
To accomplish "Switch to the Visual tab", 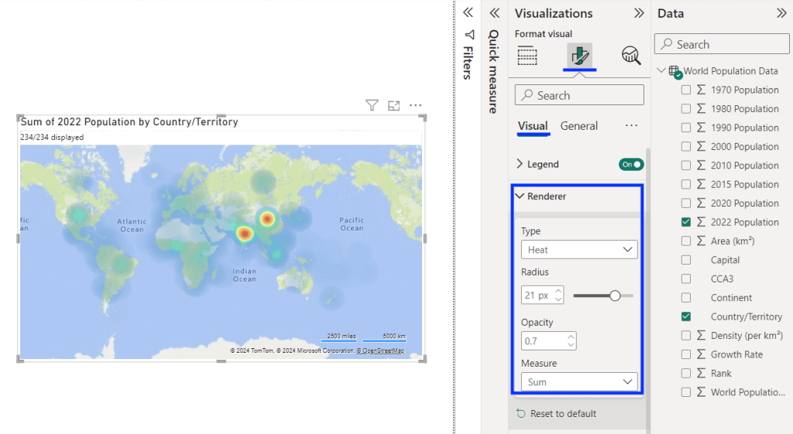I will [x=533, y=126].
